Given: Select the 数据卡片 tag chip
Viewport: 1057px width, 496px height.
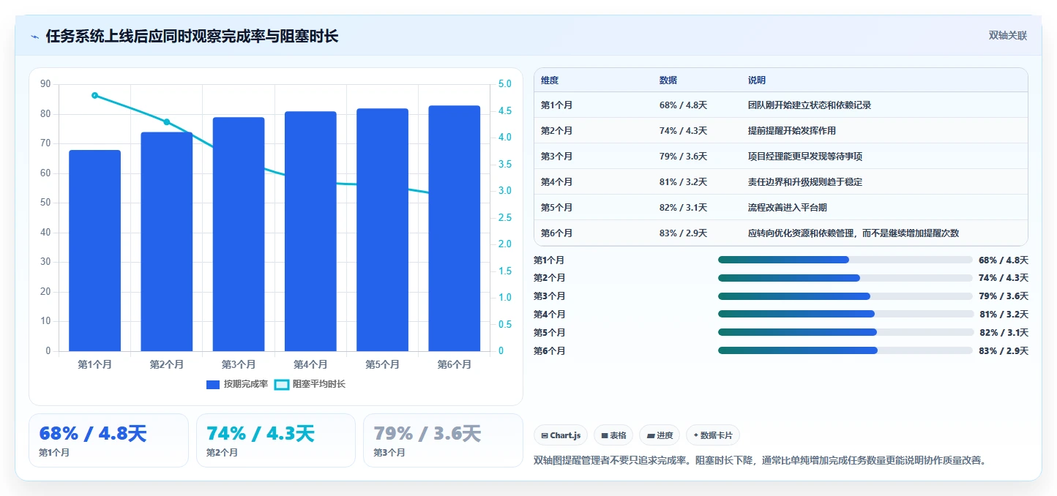Looking at the screenshot, I should (x=713, y=435).
